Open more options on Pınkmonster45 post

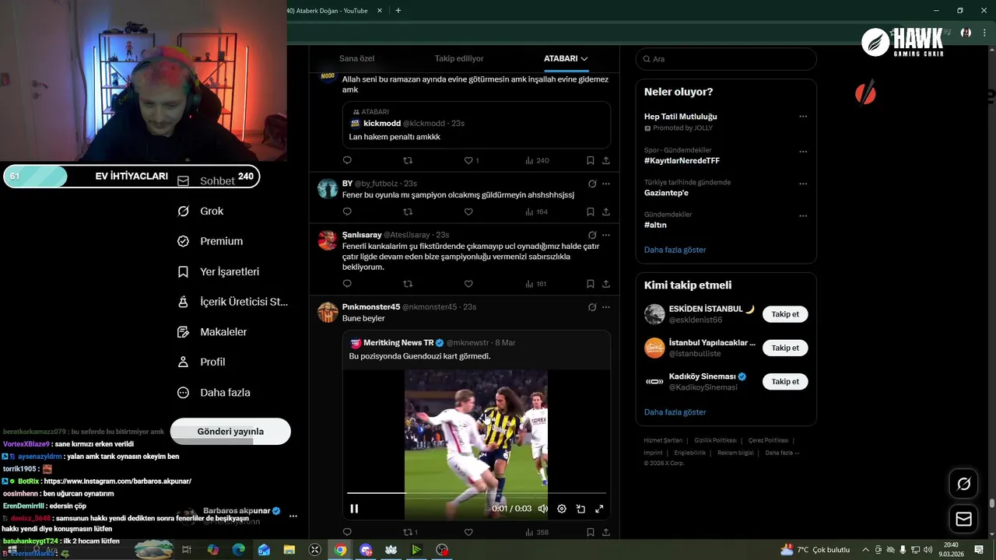pyautogui.click(x=606, y=306)
